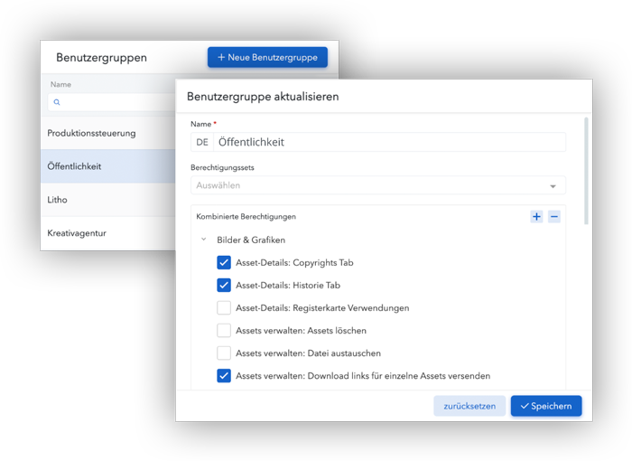Enable Asset-Details: Registerkarte Verwendungen checkbox
632x461 pixels.
click(224, 307)
